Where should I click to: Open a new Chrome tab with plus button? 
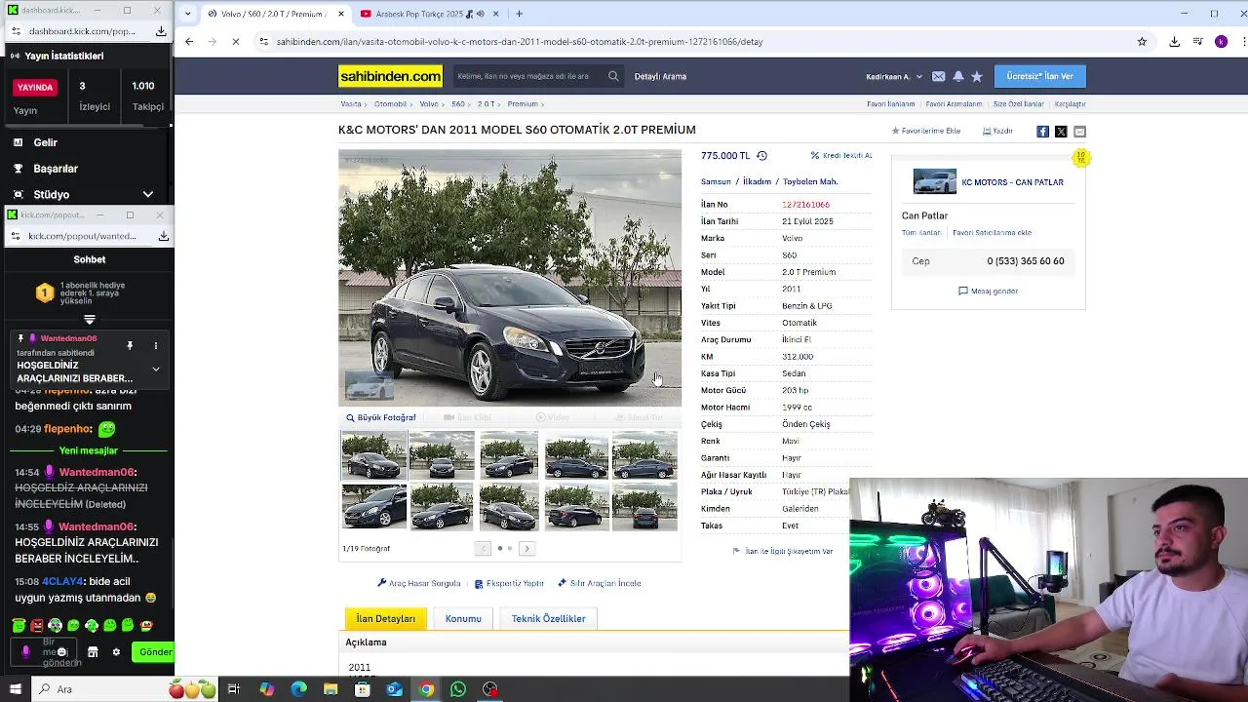(x=519, y=14)
